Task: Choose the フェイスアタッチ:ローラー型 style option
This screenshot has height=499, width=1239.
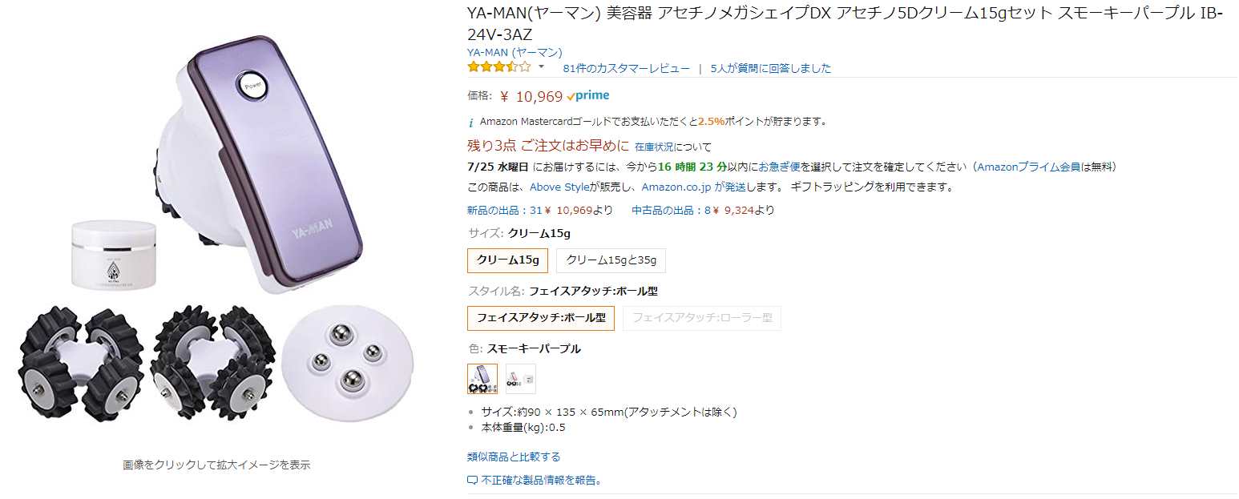Action: (x=702, y=318)
